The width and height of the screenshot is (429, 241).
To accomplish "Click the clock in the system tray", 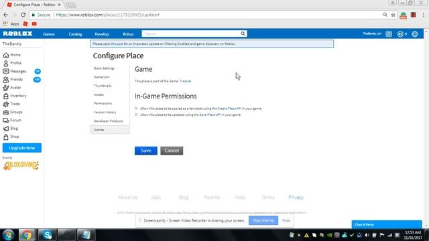I will tap(413, 235).
